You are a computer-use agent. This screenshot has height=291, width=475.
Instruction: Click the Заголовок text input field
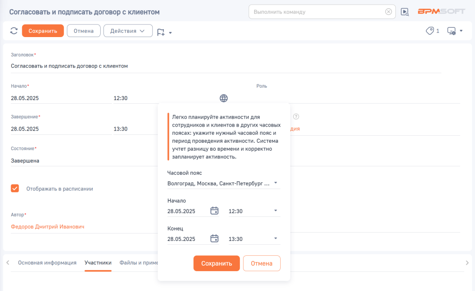225,66
